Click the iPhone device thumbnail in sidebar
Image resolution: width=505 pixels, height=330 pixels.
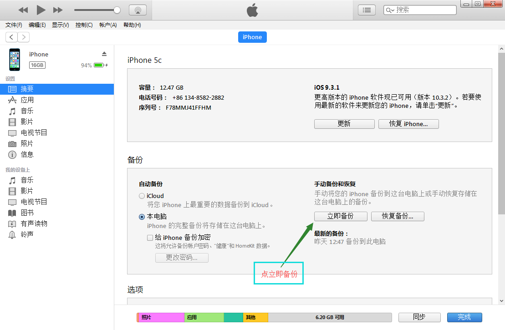pyautogui.click(x=15, y=60)
